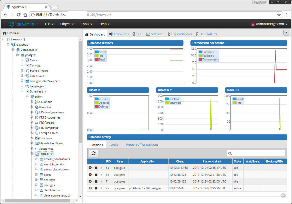Select the alembic_version table
The image size is (292, 204).
click(x=54, y=164)
